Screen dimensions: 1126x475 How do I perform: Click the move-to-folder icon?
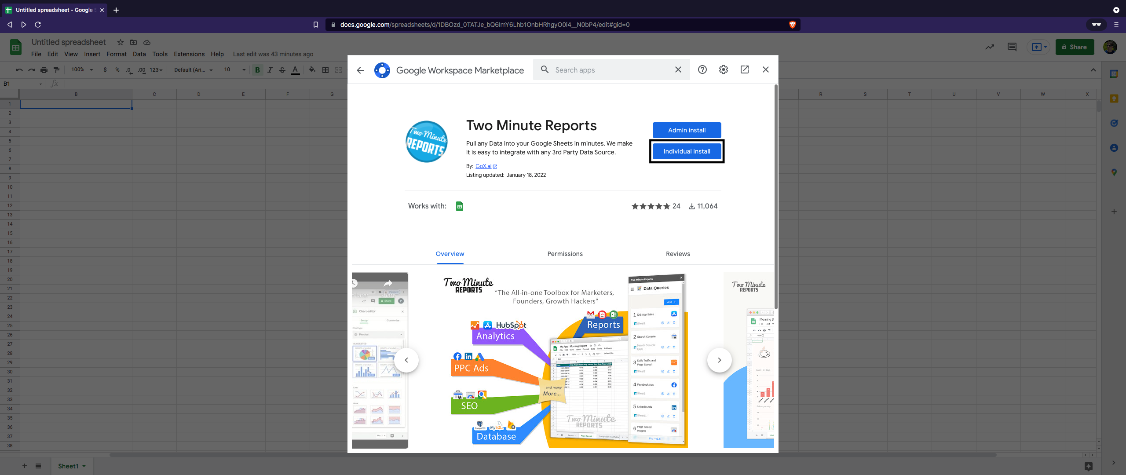click(134, 42)
